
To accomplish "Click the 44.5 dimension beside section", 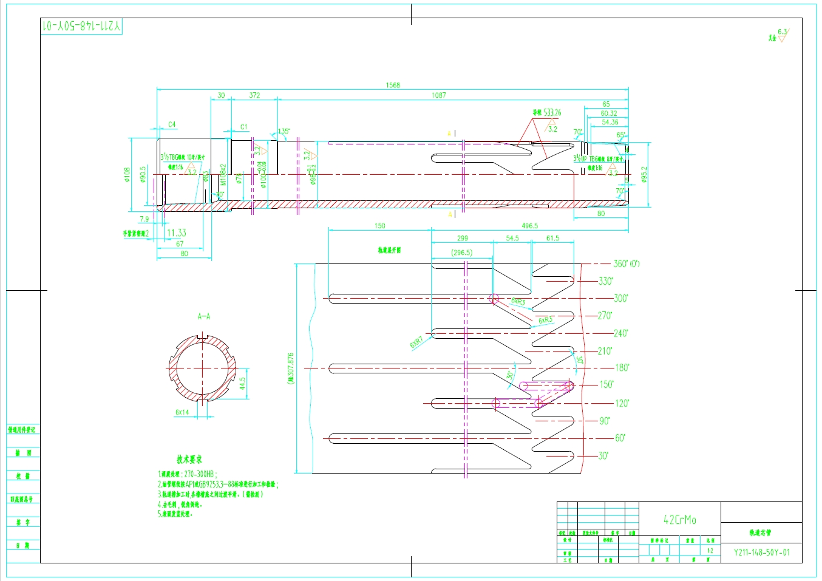I will (x=242, y=384).
